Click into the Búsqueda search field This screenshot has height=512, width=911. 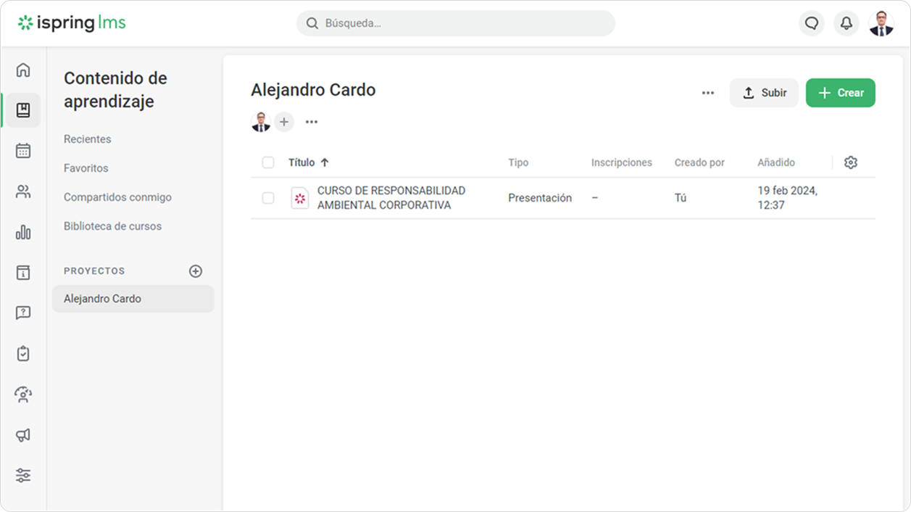point(455,23)
